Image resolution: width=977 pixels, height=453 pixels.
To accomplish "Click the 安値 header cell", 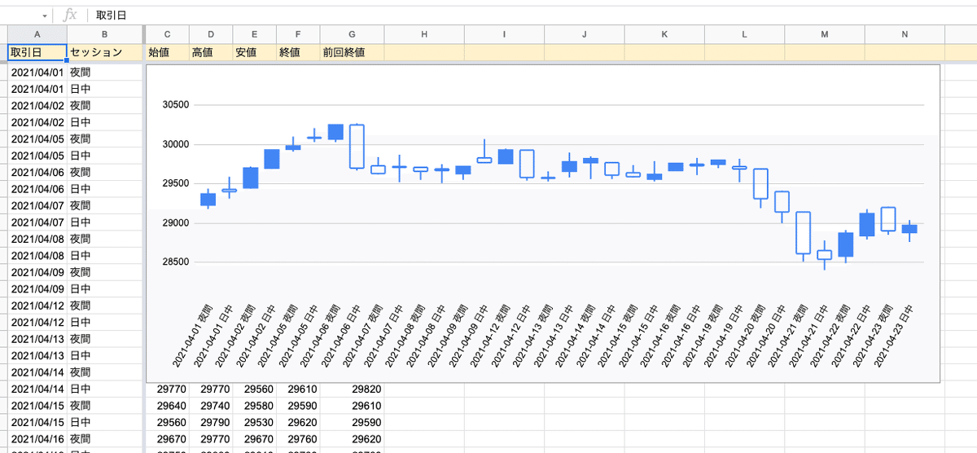I will pos(254,52).
